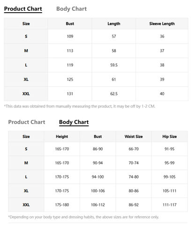Switch to top Body Chart tab
The image size is (195, 227).
[71, 9]
